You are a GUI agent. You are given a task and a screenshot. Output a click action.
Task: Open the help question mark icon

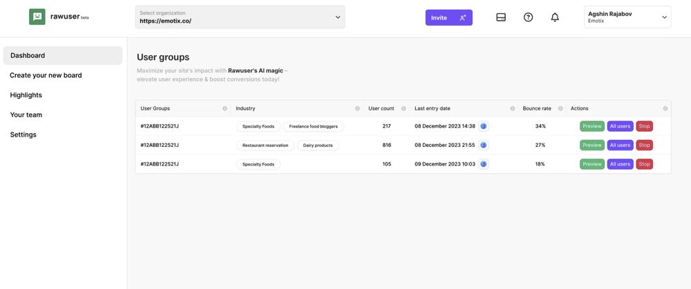(528, 17)
